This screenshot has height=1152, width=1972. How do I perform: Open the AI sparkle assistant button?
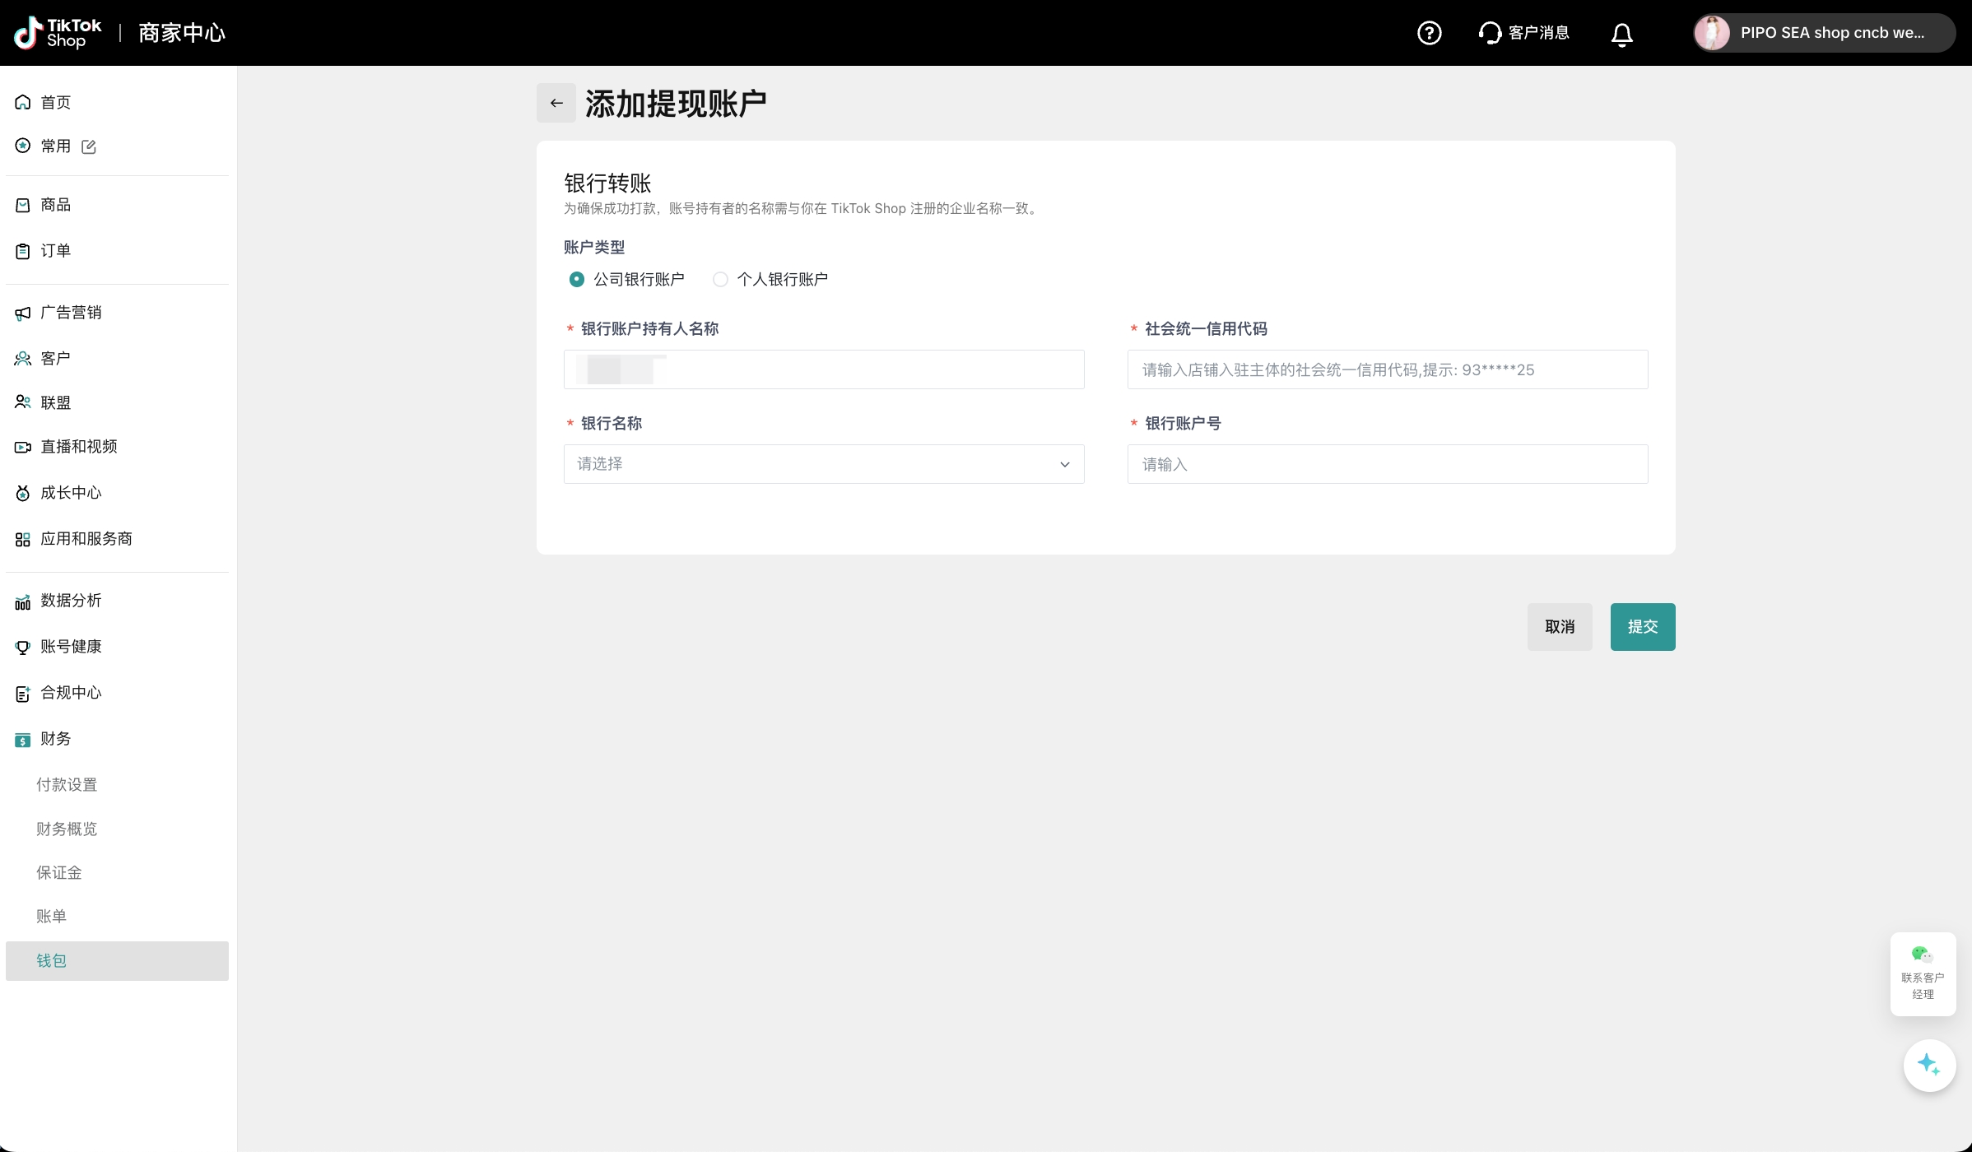(x=1928, y=1065)
